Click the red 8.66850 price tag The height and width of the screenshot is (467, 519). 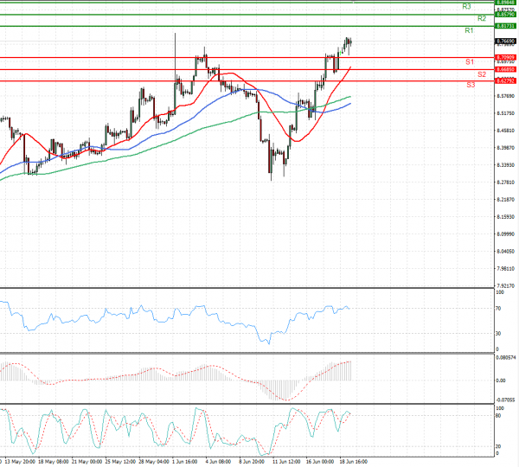click(505, 69)
